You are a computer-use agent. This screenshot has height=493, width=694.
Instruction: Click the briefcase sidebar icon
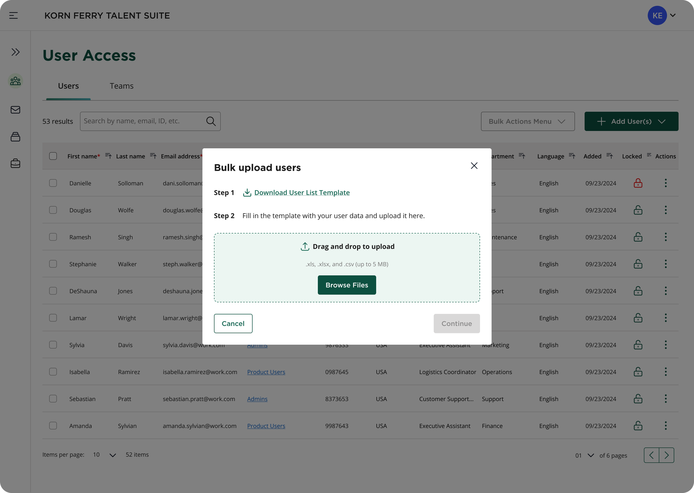pos(16,163)
